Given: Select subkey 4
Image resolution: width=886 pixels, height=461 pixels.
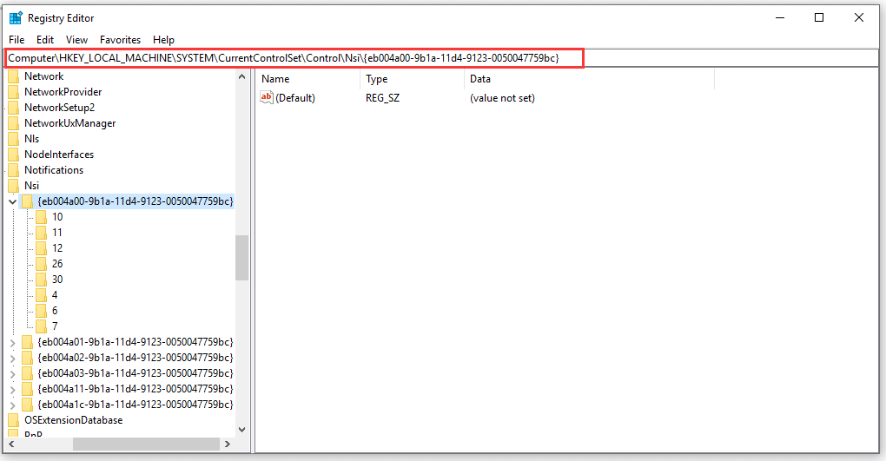Looking at the screenshot, I should (55, 295).
